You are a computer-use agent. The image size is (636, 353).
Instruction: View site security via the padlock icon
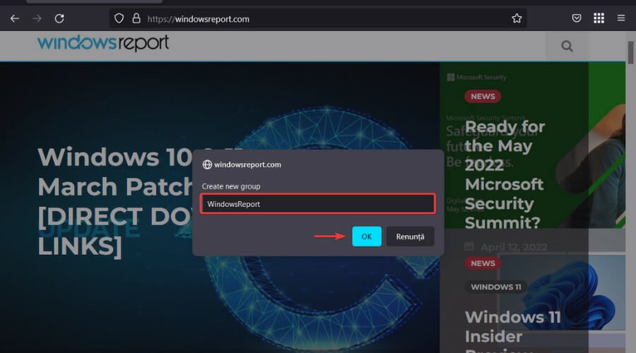pyautogui.click(x=136, y=18)
